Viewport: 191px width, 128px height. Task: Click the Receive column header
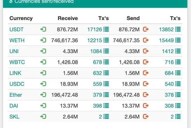coord(68,18)
